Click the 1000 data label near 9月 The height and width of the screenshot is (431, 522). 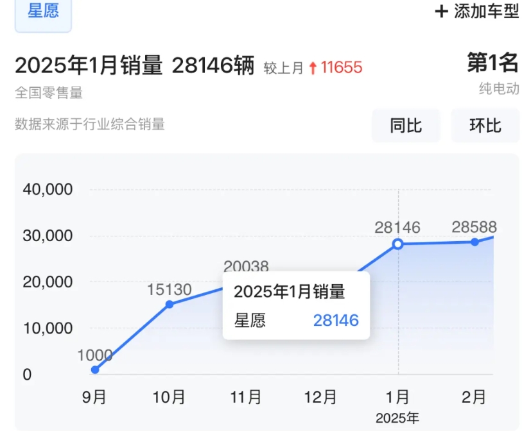pos(95,355)
